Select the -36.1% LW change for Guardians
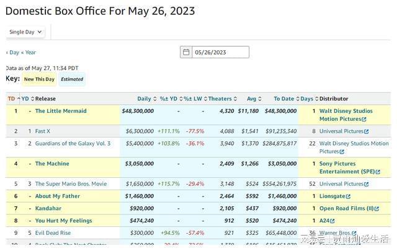397x251 pixels. coord(195,143)
